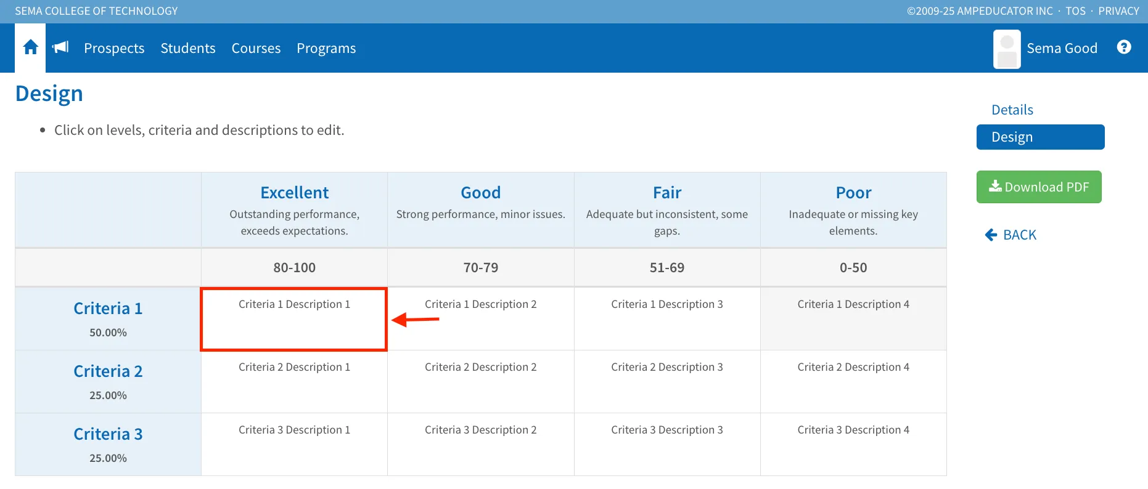Select the Design tab in the sidebar
The width and height of the screenshot is (1148, 489).
coord(1040,137)
